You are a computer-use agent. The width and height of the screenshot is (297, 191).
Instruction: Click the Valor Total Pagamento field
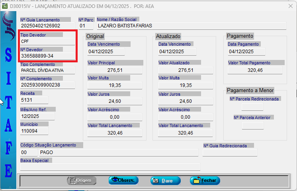coord(255,70)
